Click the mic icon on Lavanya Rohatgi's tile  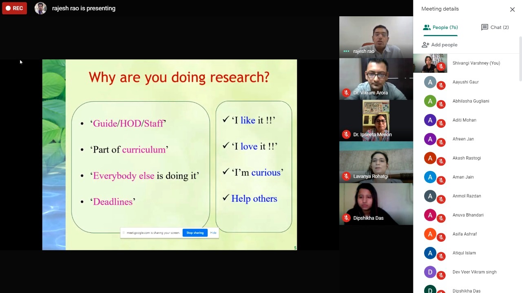tap(346, 176)
